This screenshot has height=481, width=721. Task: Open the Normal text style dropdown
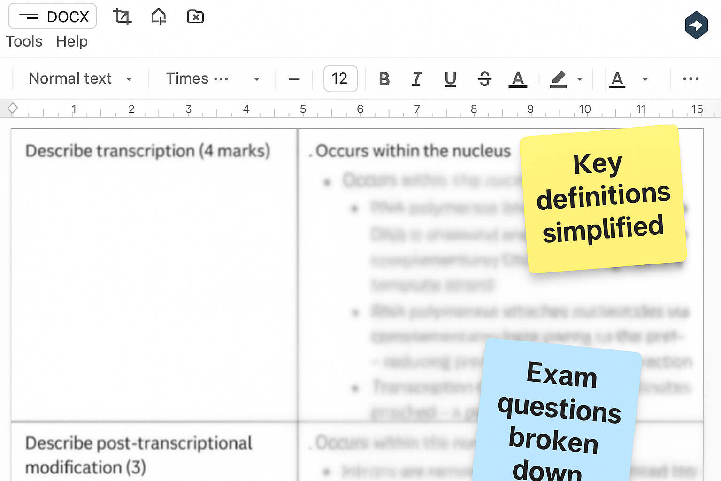tap(81, 79)
